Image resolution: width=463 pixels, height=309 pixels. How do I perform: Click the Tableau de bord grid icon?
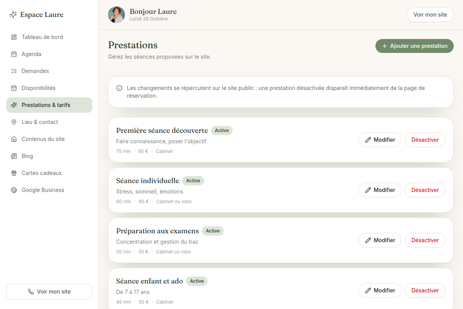pos(14,37)
